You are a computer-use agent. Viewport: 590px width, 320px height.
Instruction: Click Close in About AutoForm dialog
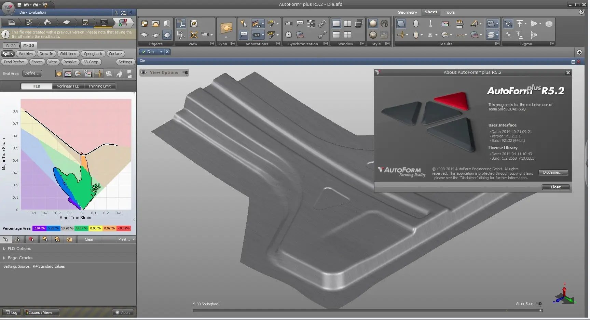(x=555, y=187)
